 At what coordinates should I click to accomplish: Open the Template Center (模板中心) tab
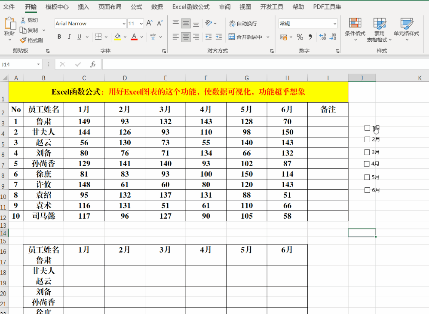coord(57,7)
